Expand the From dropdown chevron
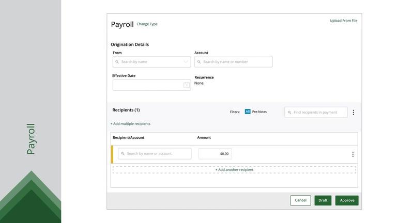The image size is (397, 223). [x=186, y=62]
